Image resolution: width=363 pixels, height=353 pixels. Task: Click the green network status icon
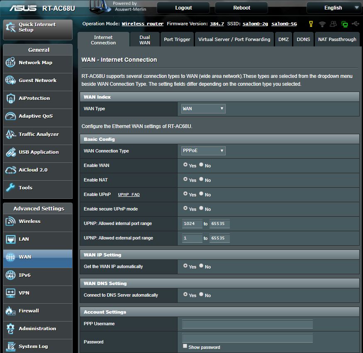(344, 24)
